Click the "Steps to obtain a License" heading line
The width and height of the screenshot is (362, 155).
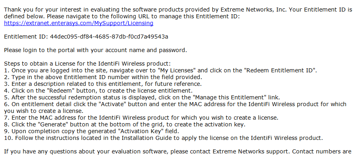point(87,64)
